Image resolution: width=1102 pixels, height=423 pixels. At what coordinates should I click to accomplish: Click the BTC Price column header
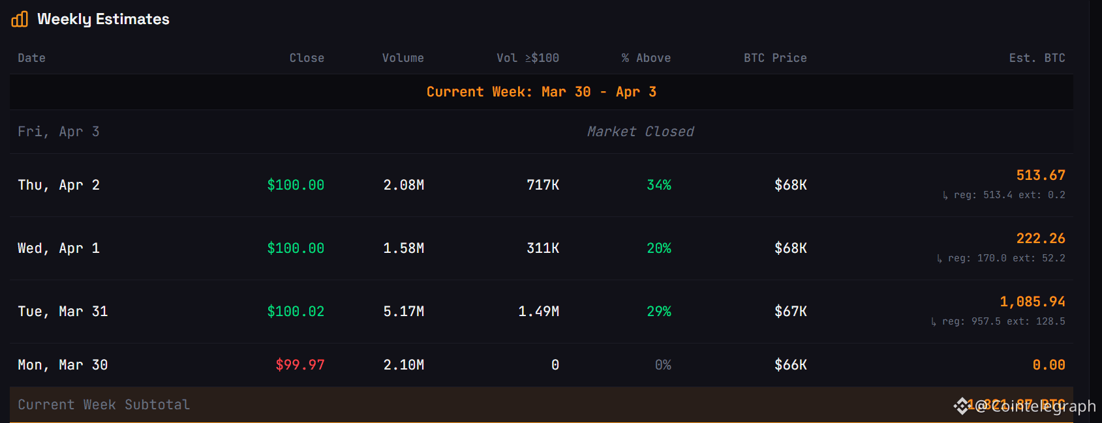(775, 58)
